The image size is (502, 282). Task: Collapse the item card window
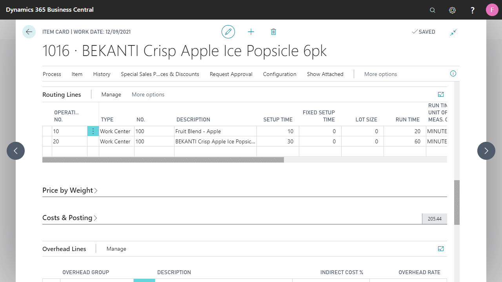[x=453, y=32]
